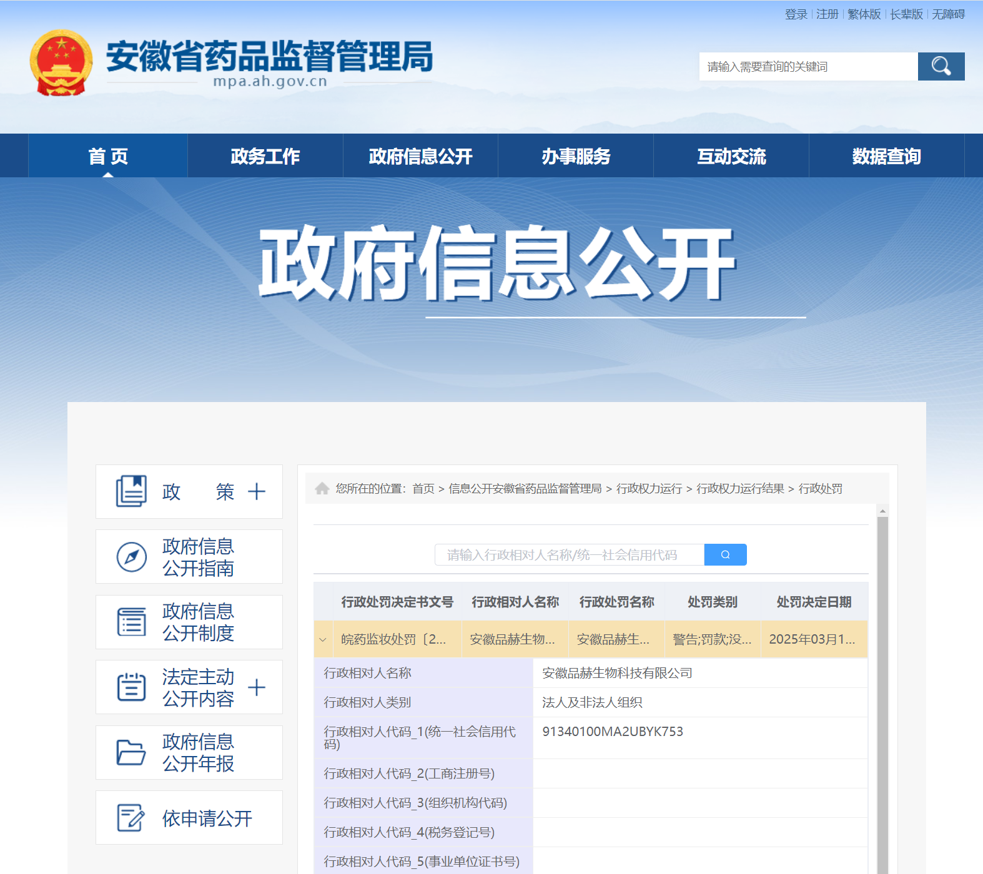Click the 行政权力运行结果 breadcrumb link
The width and height of the screenshot is (983, 874).
741,488
